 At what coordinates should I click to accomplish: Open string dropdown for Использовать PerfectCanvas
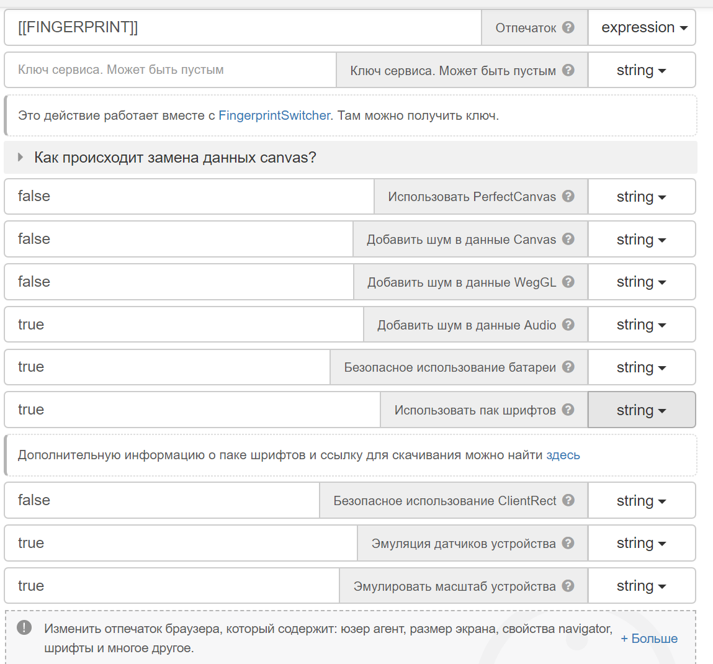[641, 197]
